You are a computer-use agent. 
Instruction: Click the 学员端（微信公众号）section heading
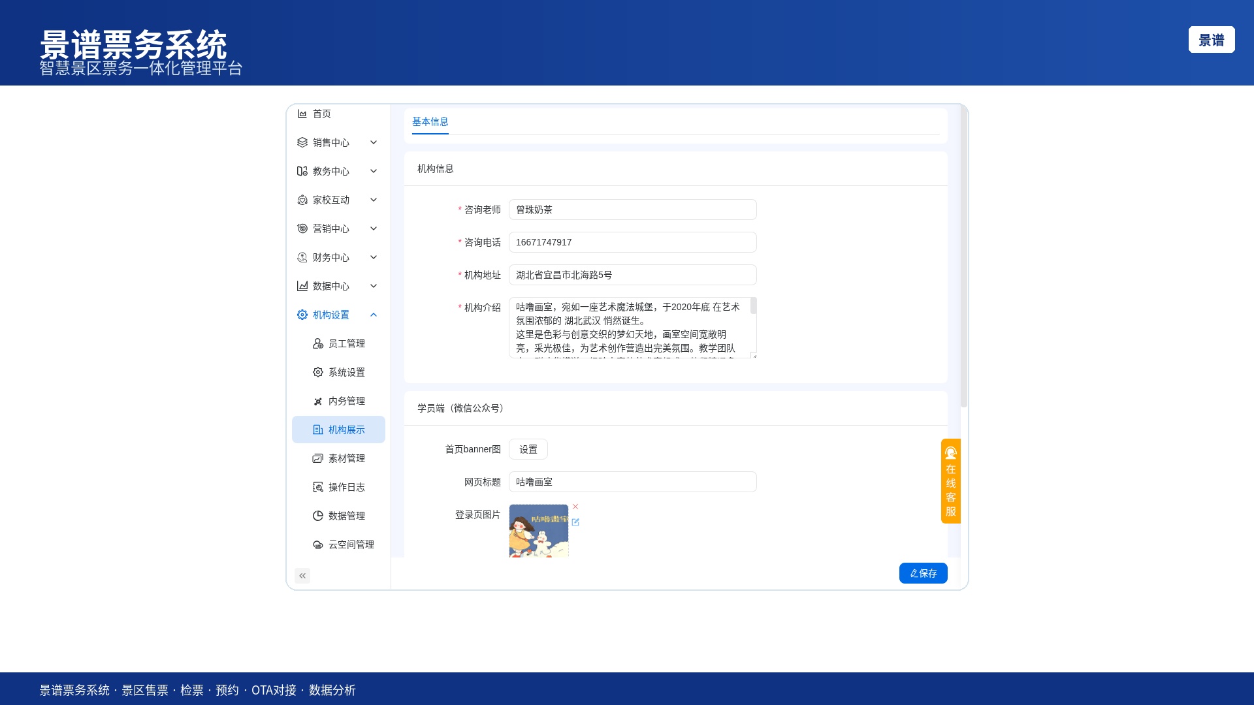point(462,408)
